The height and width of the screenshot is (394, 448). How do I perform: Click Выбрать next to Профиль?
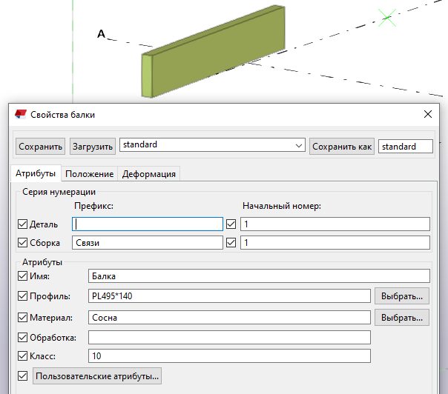[402, 296]
